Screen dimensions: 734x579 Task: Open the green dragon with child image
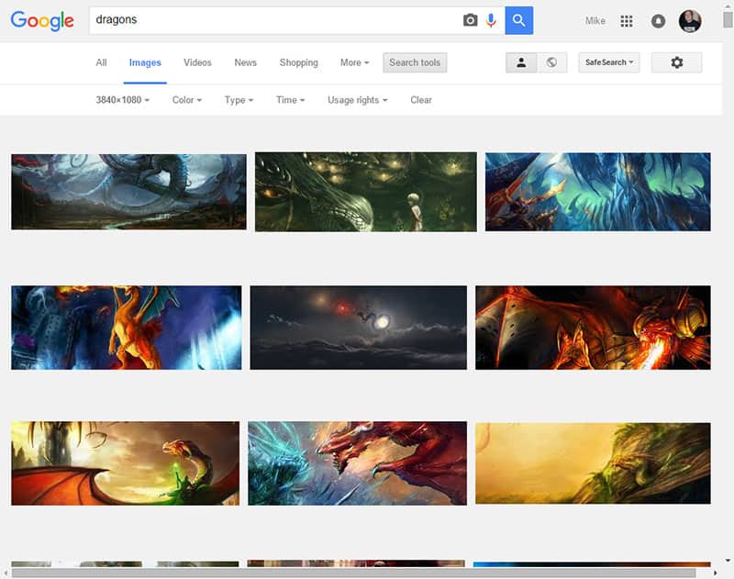(x=366, y=192)
